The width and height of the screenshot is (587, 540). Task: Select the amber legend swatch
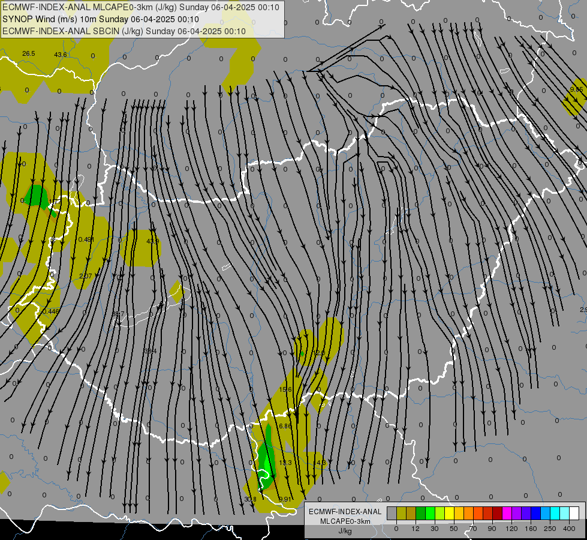point(459,513)
